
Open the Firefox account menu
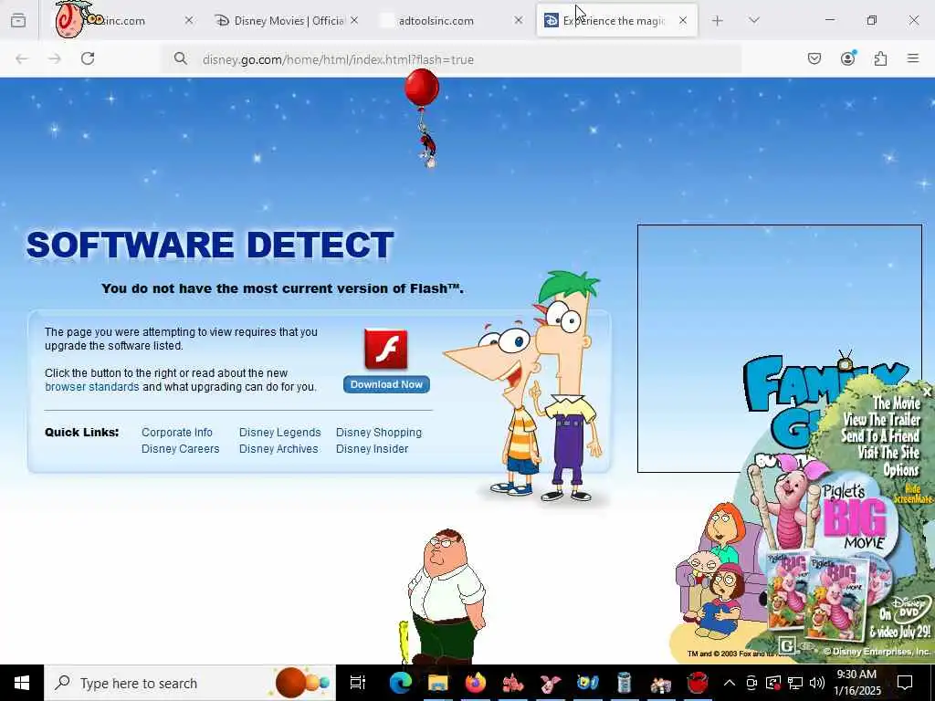(848, 58)
